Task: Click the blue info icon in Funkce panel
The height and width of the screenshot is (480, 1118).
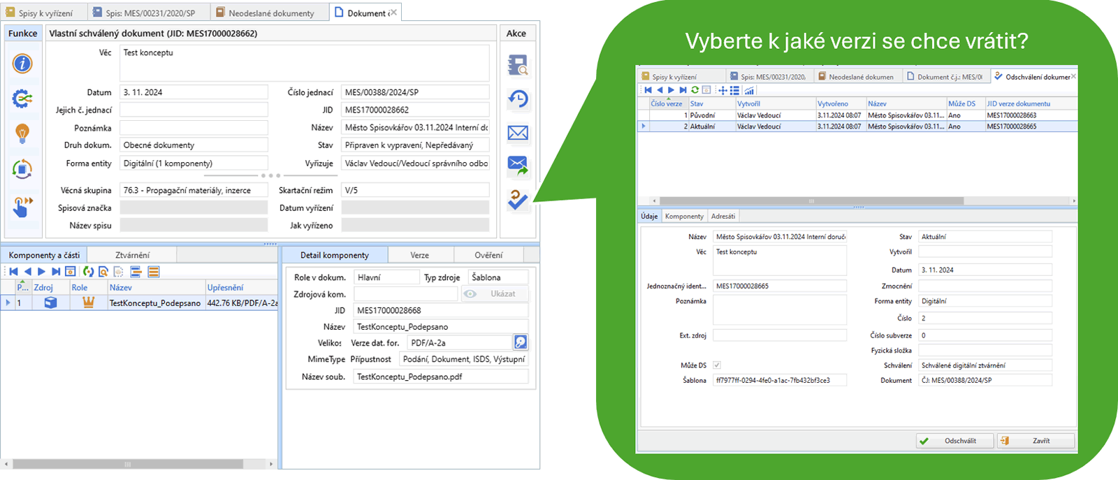Action: (22, 64)
